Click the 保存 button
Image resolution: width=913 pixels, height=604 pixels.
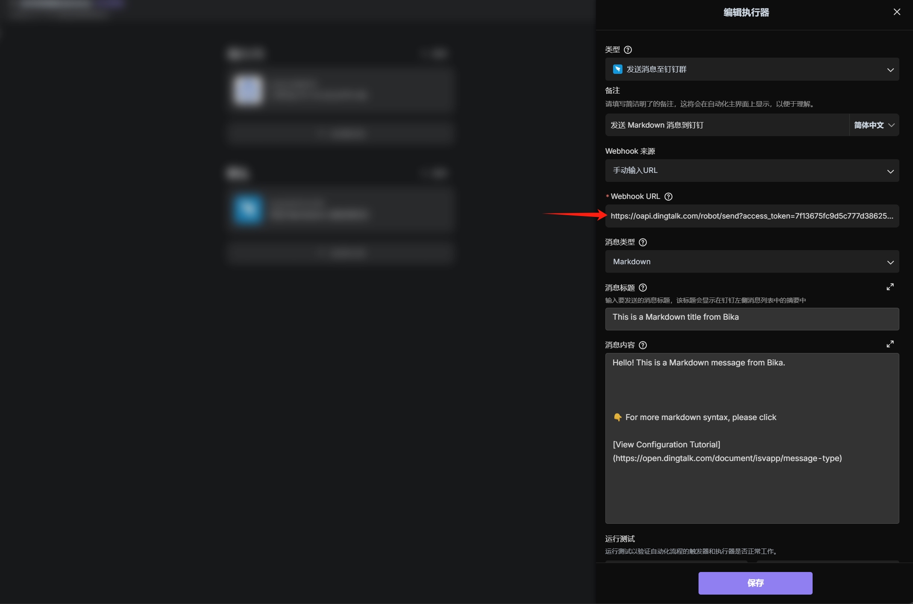755,583
